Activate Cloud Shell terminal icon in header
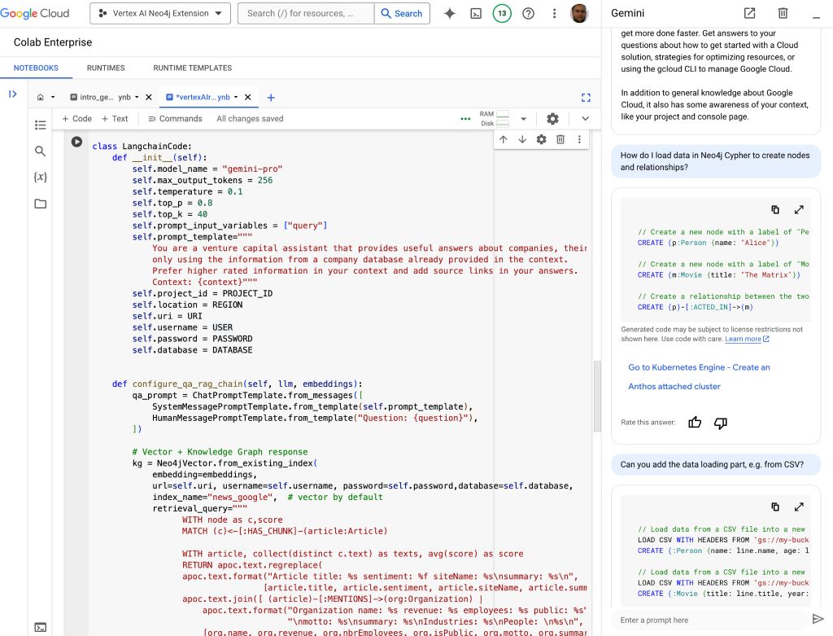Viewport: 833px width, 636px height. point(476,13)
